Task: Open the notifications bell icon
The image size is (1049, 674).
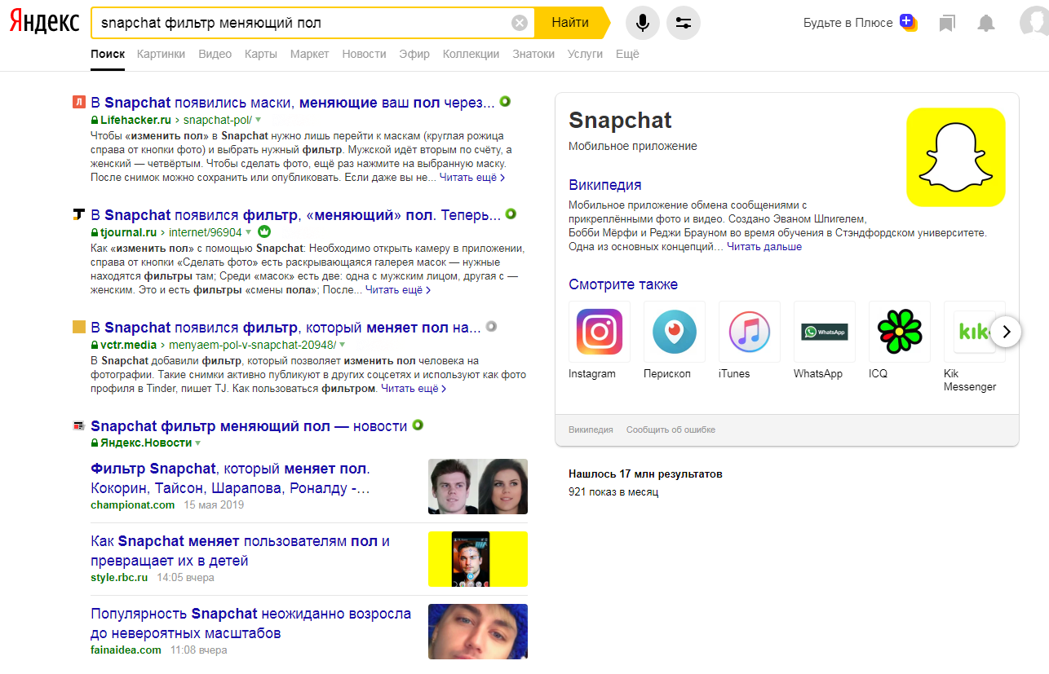Action: pos(986,23)
